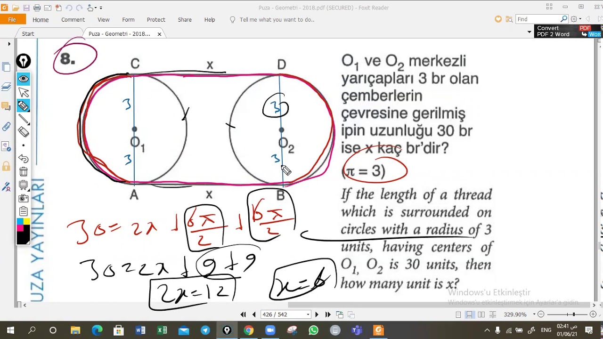Go to the first page
Screen dimensions: 603x339
pyautogui.click(x=243, y=315)
